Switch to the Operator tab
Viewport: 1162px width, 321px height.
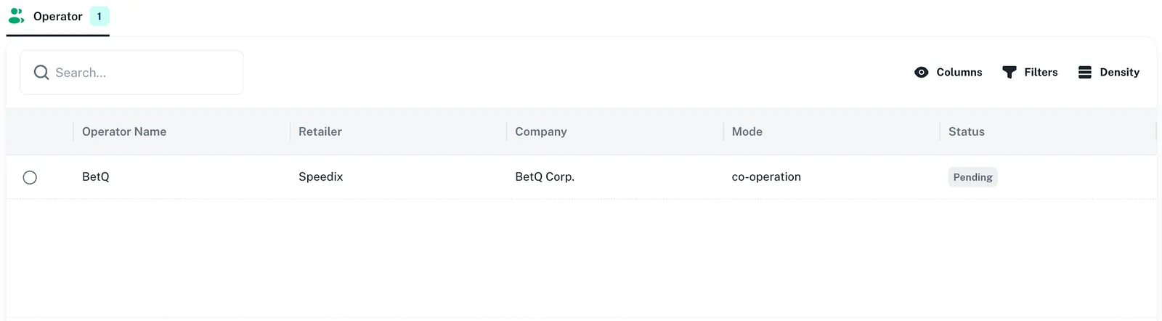(x=58, y=17)
